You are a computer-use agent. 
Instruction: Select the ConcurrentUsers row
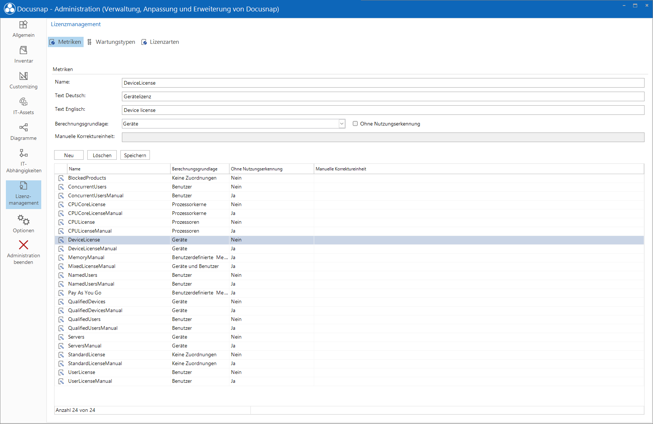[x=349, y=187]
